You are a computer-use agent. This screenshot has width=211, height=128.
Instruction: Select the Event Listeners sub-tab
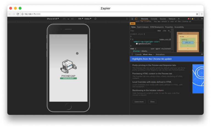(x=143, y=27)
